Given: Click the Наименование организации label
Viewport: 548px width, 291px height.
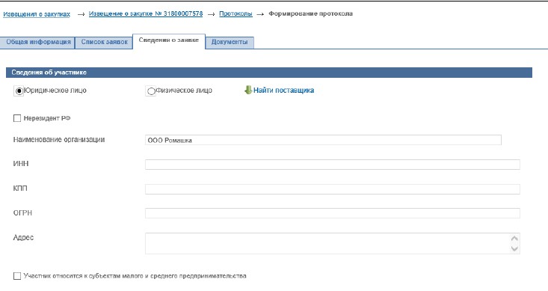Looking at the screenshot, I should point(59,140).
